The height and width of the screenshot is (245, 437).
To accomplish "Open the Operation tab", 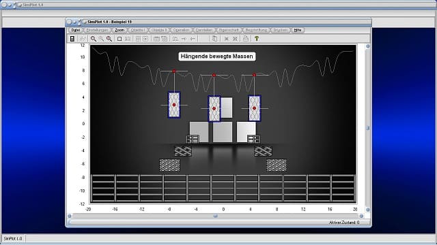I will point(181,30).
